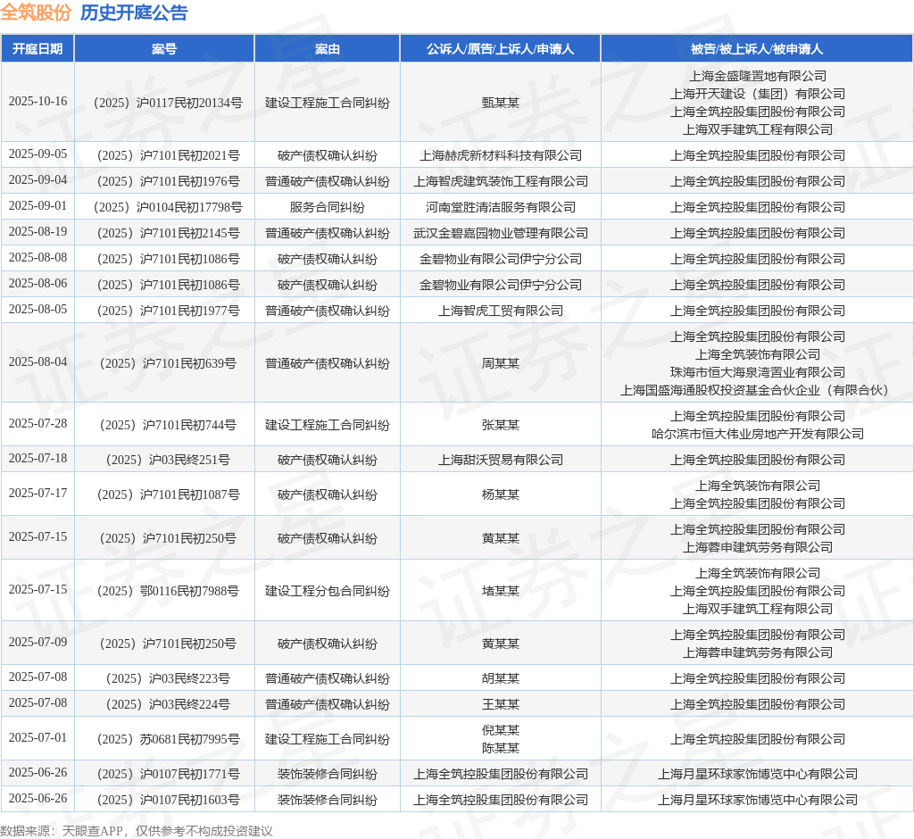Click case number 沪7101民初1977号
Viewport: 914px width, 839px height.
pyautogui.click(x=168, y=311)
